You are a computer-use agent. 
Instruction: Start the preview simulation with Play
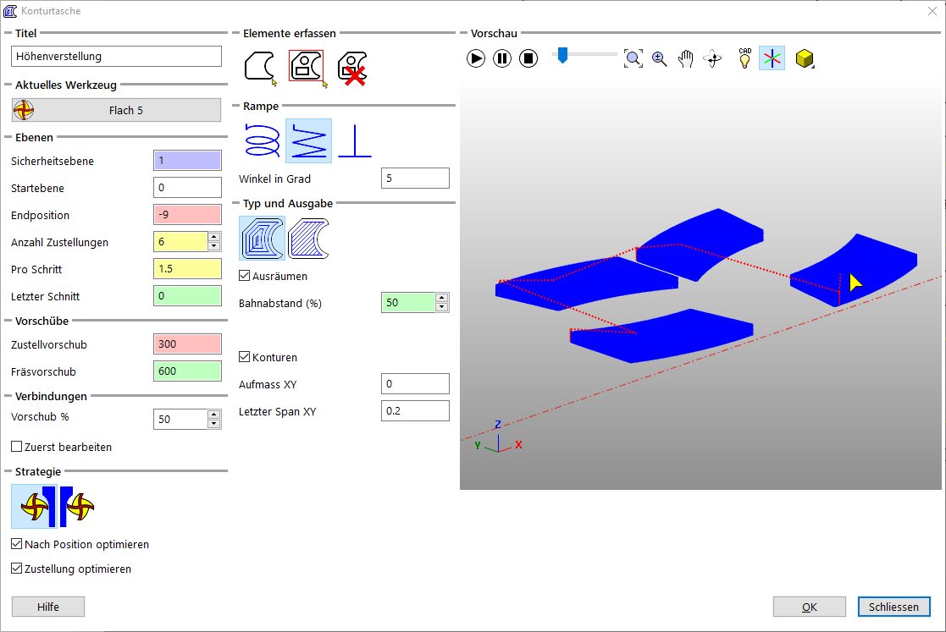476,58
